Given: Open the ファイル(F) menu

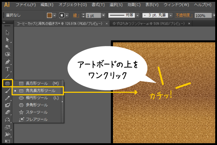Looking at the screenshot, I should click(25, 5).
